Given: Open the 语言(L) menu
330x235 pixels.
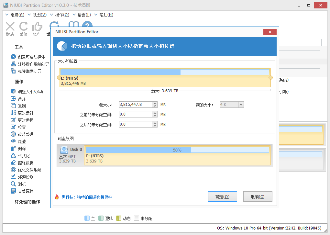Looking at the screenshot, I should pos(85,15).
